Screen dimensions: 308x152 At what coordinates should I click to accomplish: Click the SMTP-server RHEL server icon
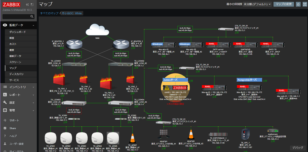tap(218, 45)
